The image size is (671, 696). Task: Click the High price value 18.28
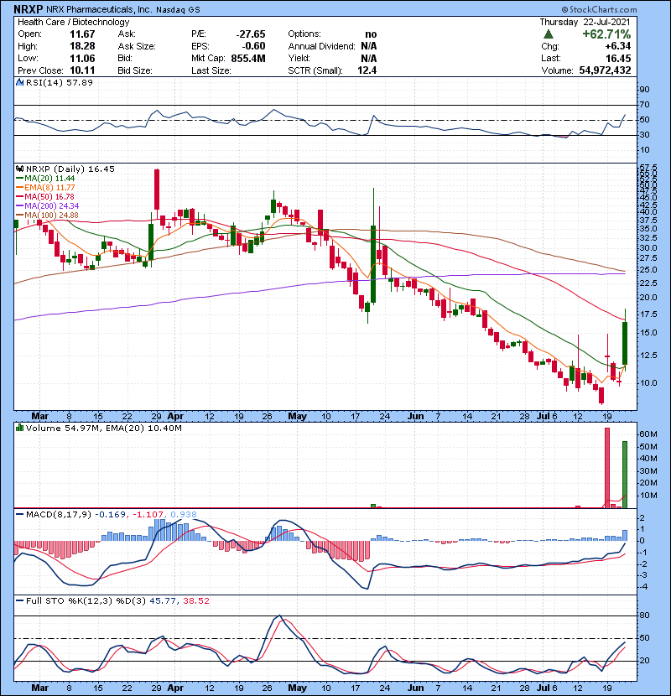[x=82, y=46]
